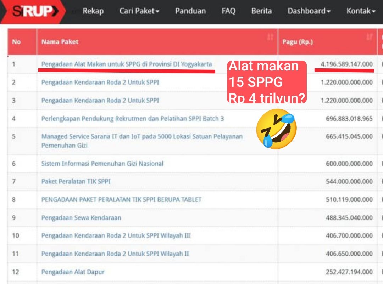Select pagu value 252.427.194.000
383x284 pixels.
click(x=349, y=272)
